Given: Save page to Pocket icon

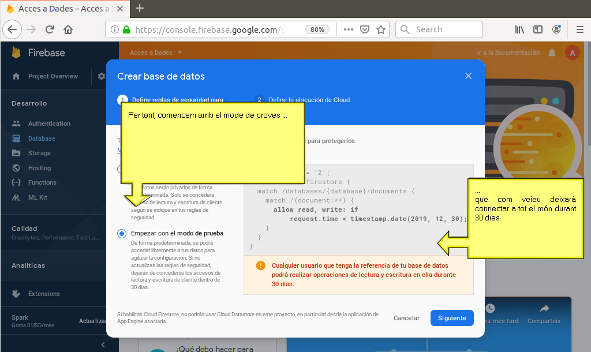Looking at the screenshot, I should [x=365, y=29].
